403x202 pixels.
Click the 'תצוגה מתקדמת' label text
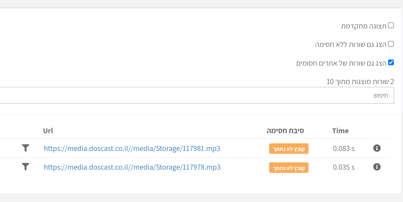[x=364, y=26]
